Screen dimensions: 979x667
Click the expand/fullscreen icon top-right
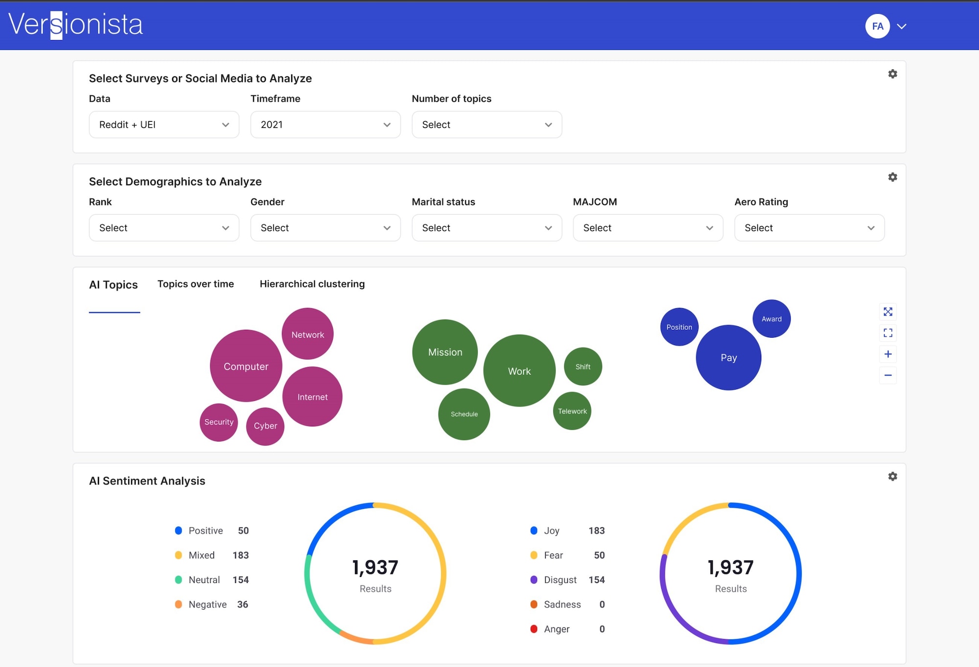pos(887,312)
